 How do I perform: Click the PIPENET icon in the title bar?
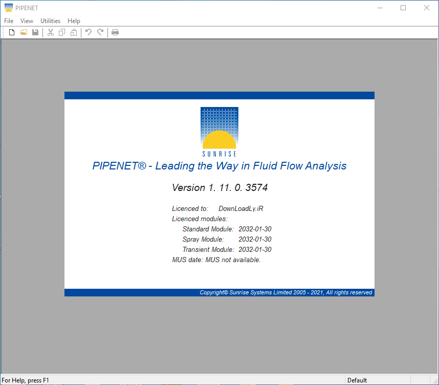(8, 8)
